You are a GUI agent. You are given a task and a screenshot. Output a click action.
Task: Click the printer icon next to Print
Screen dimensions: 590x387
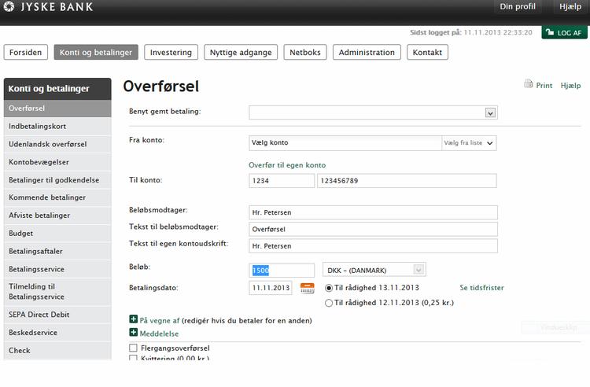tap(529, 84)
